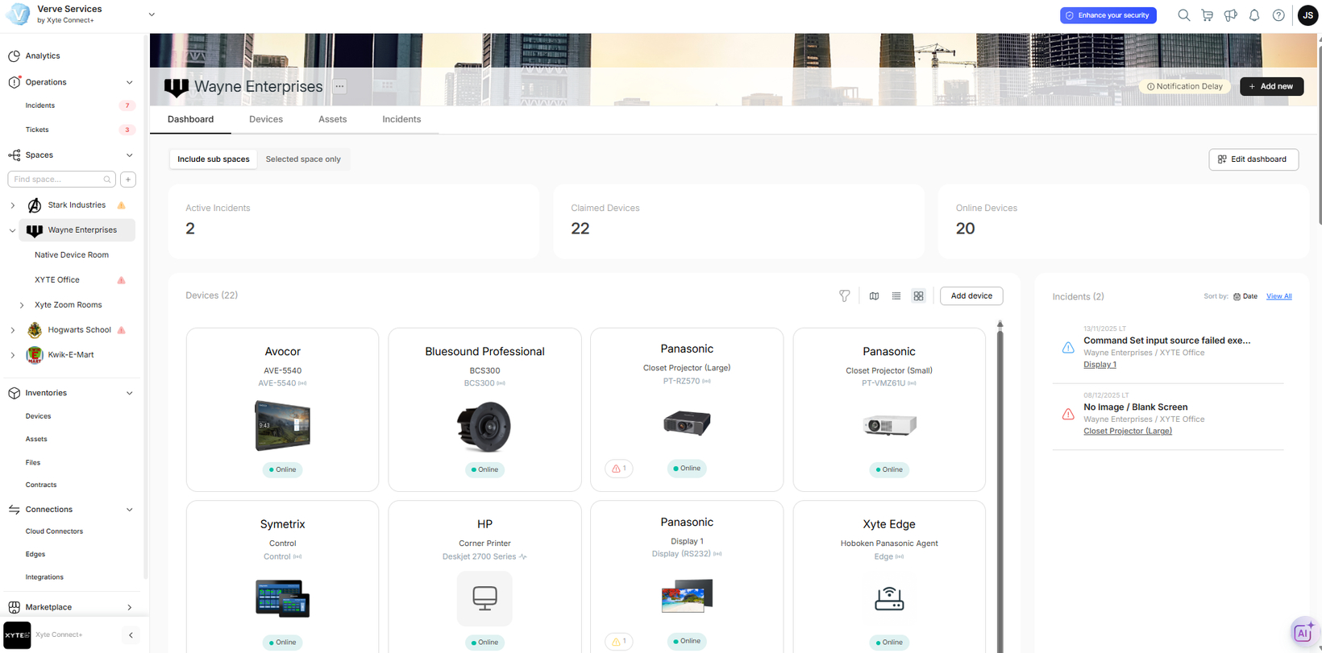Image resolution: width=1322 pixels, height=653 pixels.
Task: Open the JS user avatar menu
Action: [1307, 15]
